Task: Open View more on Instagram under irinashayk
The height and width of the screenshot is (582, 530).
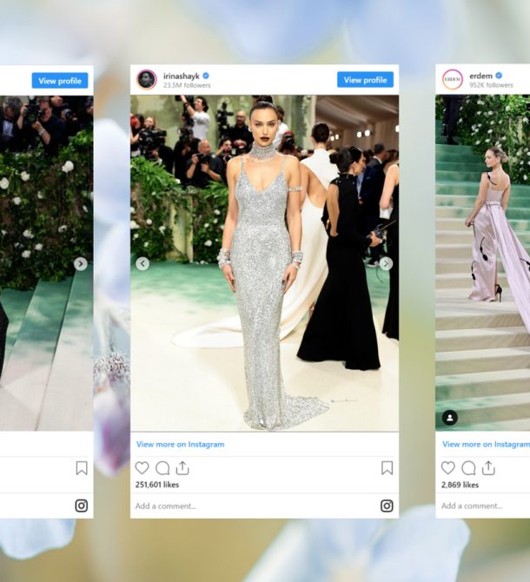Action: tap(181, 444)
